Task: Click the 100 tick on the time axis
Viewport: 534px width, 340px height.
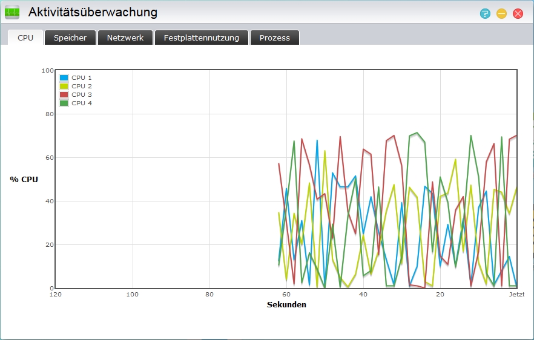Action: click(133, 295)
